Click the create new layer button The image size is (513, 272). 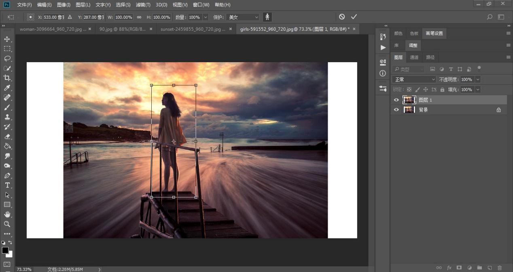click(x=490, y=268)
